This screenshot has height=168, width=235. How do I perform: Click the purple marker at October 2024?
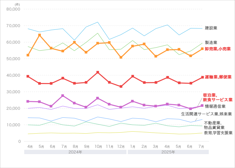pos(98,98)
